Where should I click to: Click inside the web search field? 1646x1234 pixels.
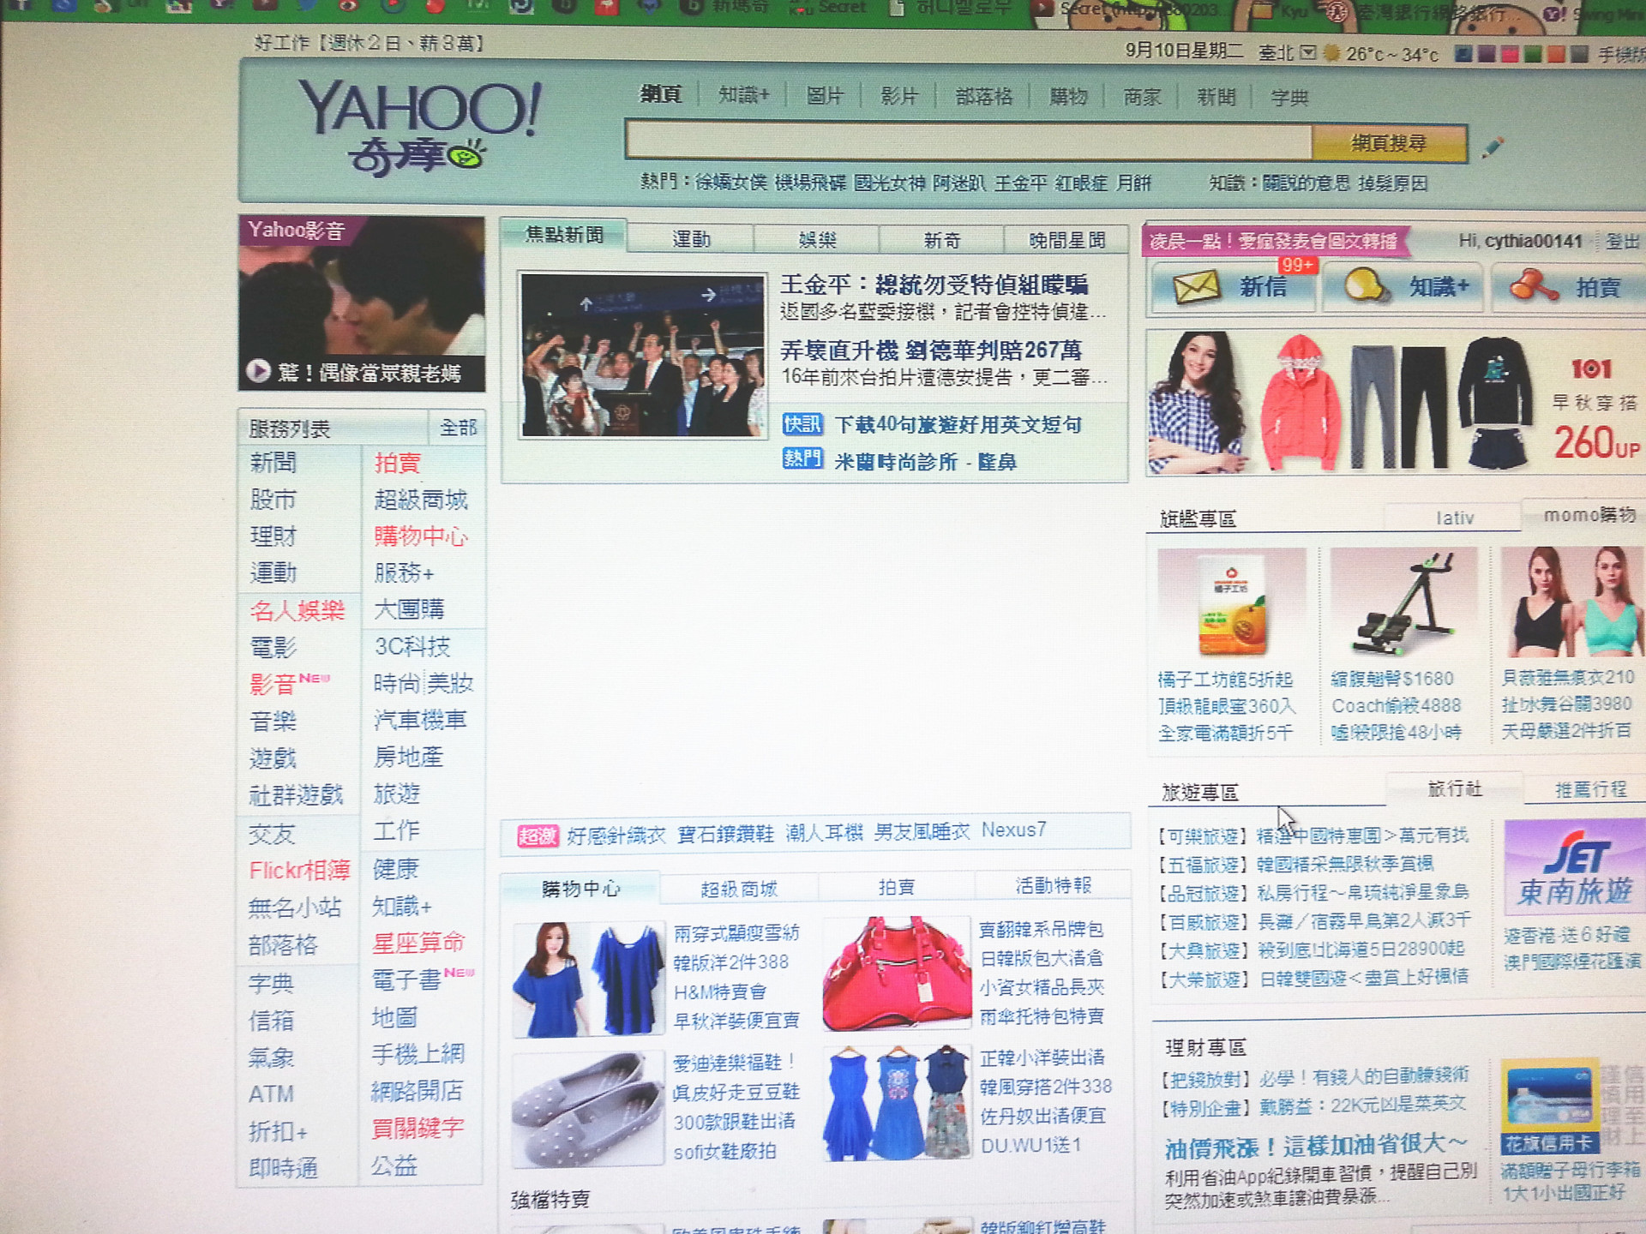969,141
